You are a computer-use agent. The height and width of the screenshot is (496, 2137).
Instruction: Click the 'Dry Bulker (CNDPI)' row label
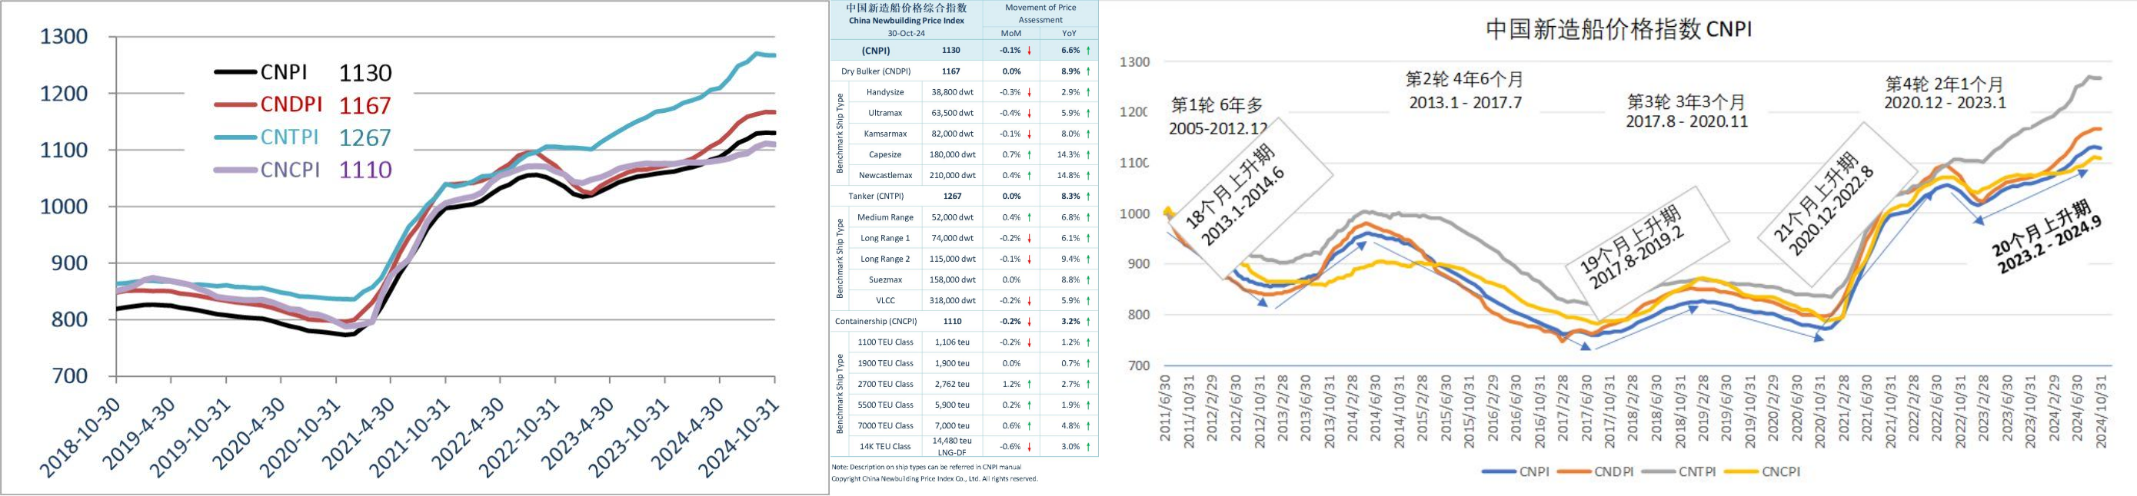[x=876, y=71]
